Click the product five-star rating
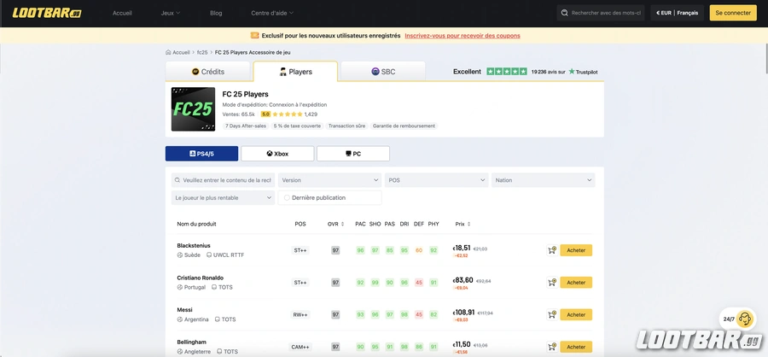Screen dimensions: 768x357 pos(288,114)
